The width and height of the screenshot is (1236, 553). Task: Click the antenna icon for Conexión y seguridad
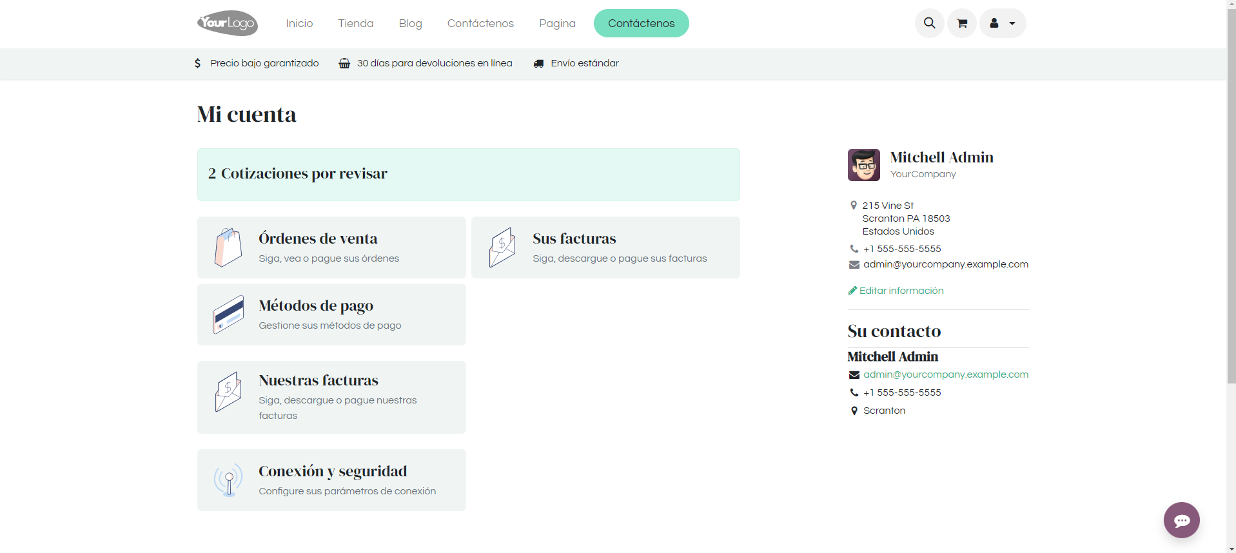click(228, 480)
